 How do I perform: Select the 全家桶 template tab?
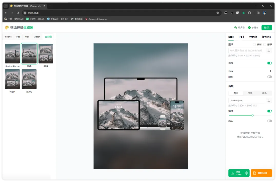[x=48, y=37]
